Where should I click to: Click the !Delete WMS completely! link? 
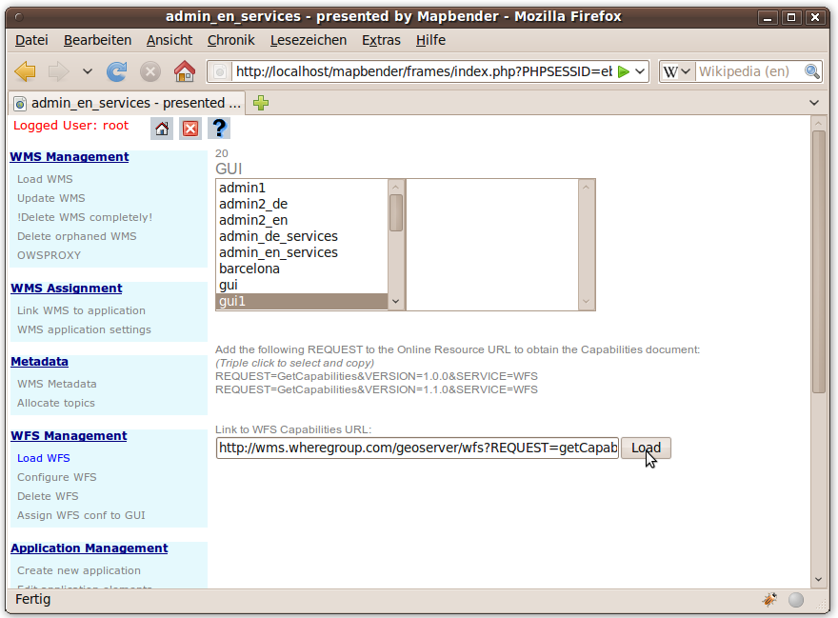click(85, 217)
